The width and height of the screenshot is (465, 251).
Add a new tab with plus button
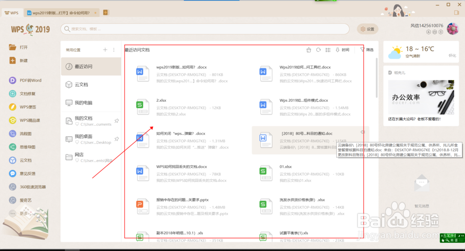pos(105,13)
